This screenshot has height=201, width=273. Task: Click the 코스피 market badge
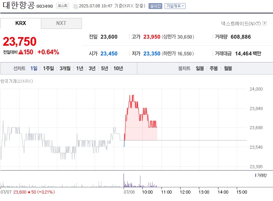click(x=62, y=6)
